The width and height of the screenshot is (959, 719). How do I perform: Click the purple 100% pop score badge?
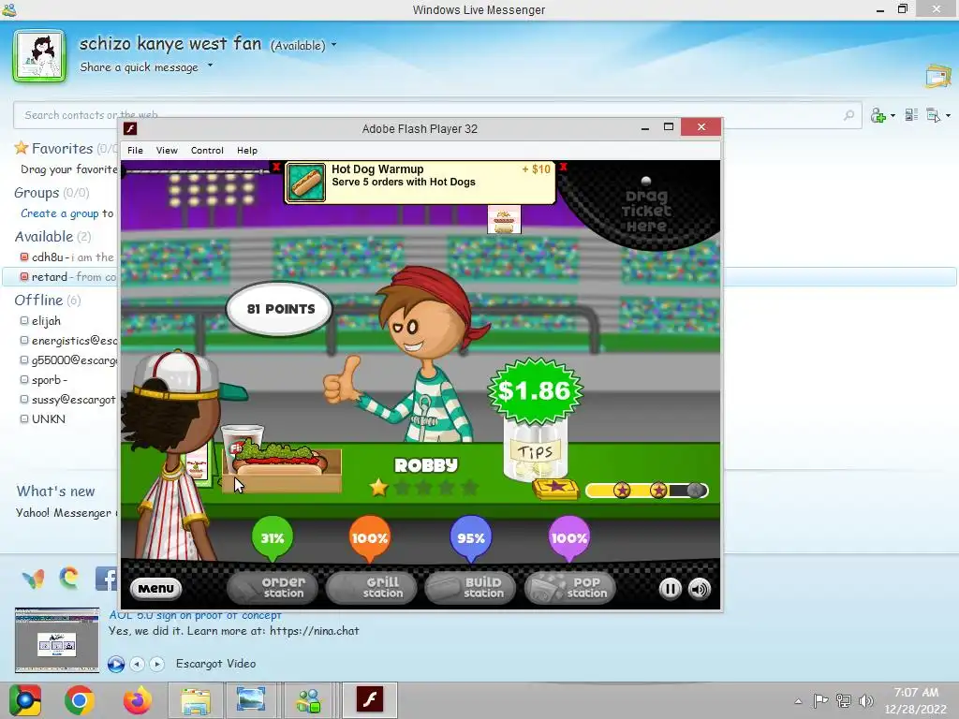(568, 538)
